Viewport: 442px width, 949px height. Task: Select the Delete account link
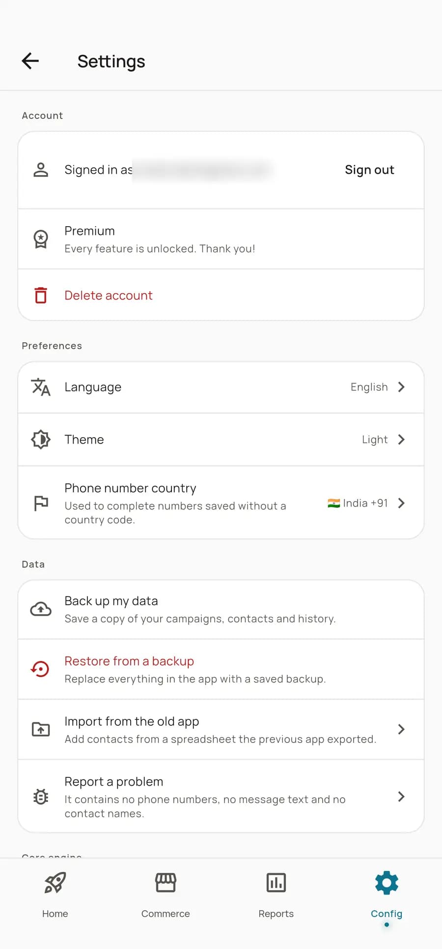[x=109, y=295]
